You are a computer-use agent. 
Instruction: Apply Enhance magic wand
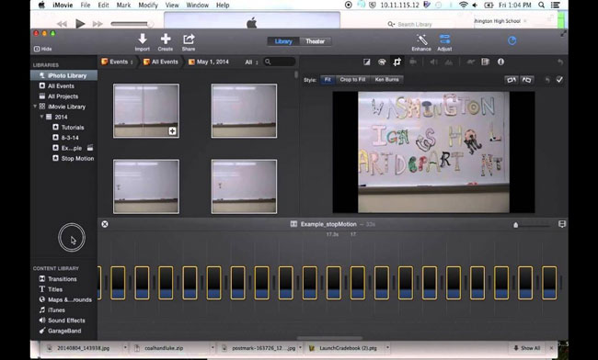421,39
